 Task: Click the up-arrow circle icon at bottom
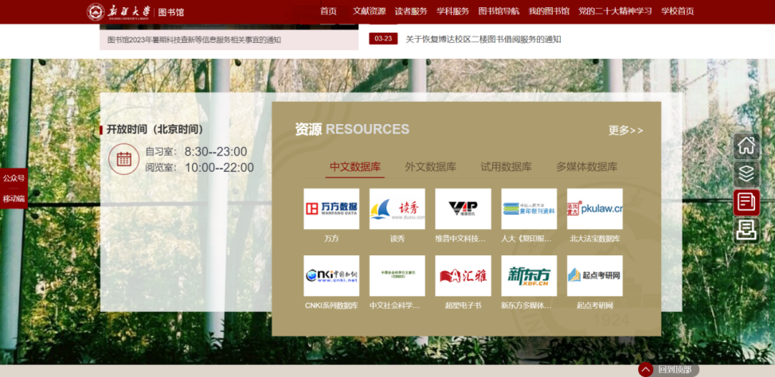pyautogui.click(x=645, y=370)
